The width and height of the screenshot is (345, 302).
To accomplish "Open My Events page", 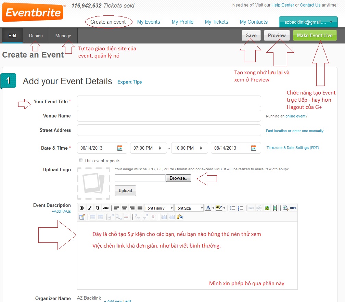I will tap(149, 22).
